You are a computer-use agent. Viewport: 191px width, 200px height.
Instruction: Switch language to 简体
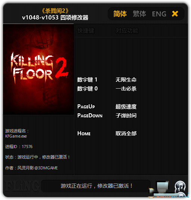coord(120,14)
